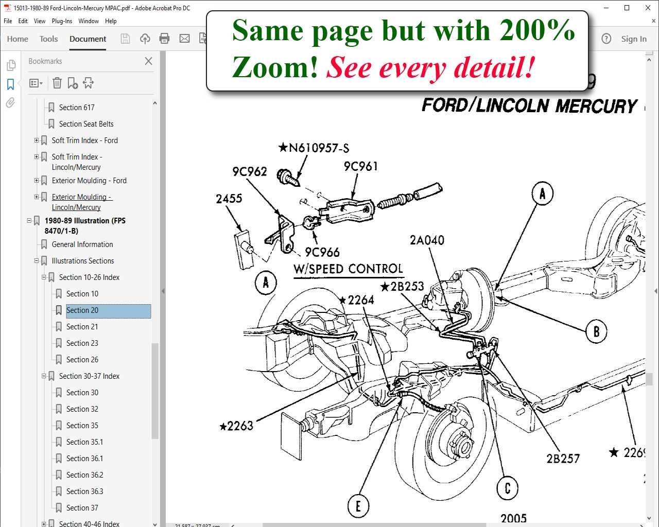Click the Save file icon
This screenshot has width=659, height=527.
point(125,39)
